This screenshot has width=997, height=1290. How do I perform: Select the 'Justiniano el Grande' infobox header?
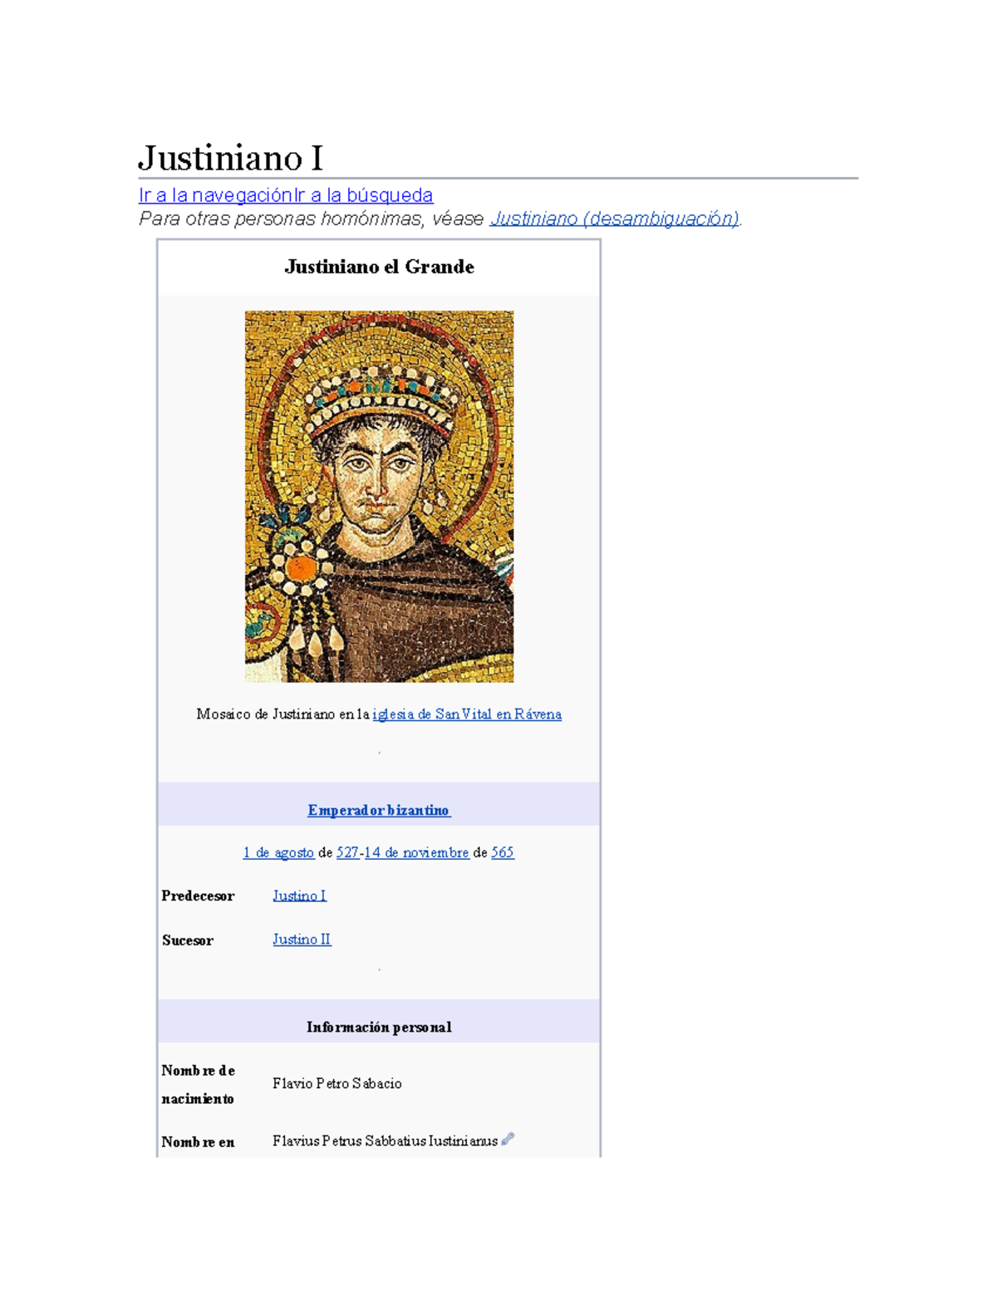pyautogui.click(x=379, y=267)
